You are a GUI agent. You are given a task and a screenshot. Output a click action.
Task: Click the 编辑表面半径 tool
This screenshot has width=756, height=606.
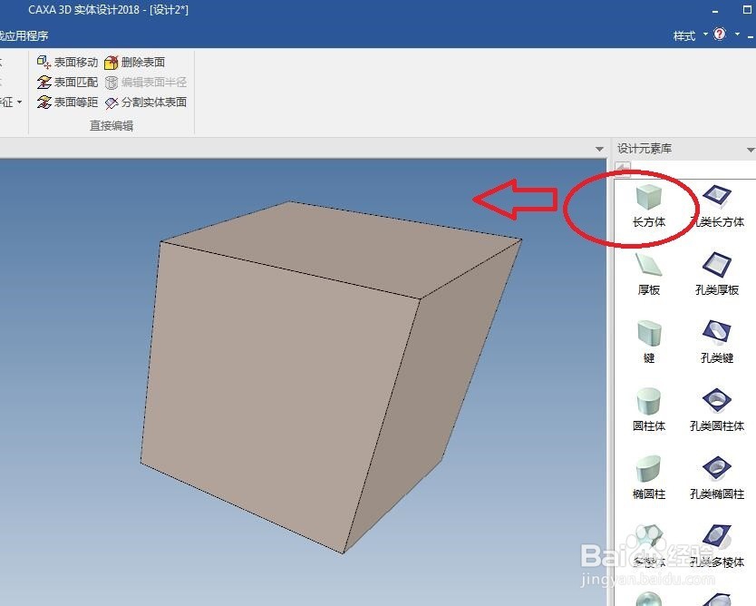click(x=146, y=82)
